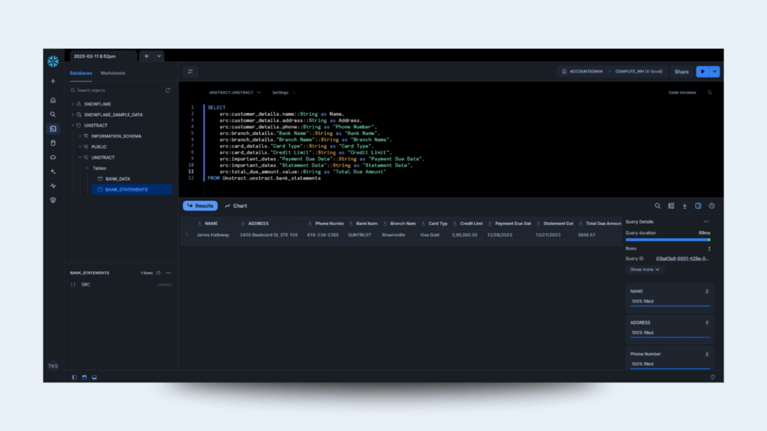This screenshot has width=767, height=431.
Task: Open the Data (database) sidebar icon
Action: pyautogui.click(x=52, y=143)
